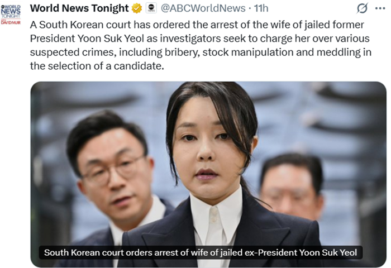Screen dimensions: 391x268
Task: Open the post by clicking its first text line
Action: point(197,25)
